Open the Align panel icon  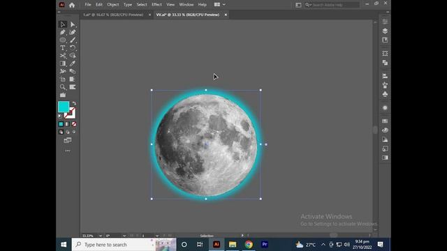pos(385,76)
